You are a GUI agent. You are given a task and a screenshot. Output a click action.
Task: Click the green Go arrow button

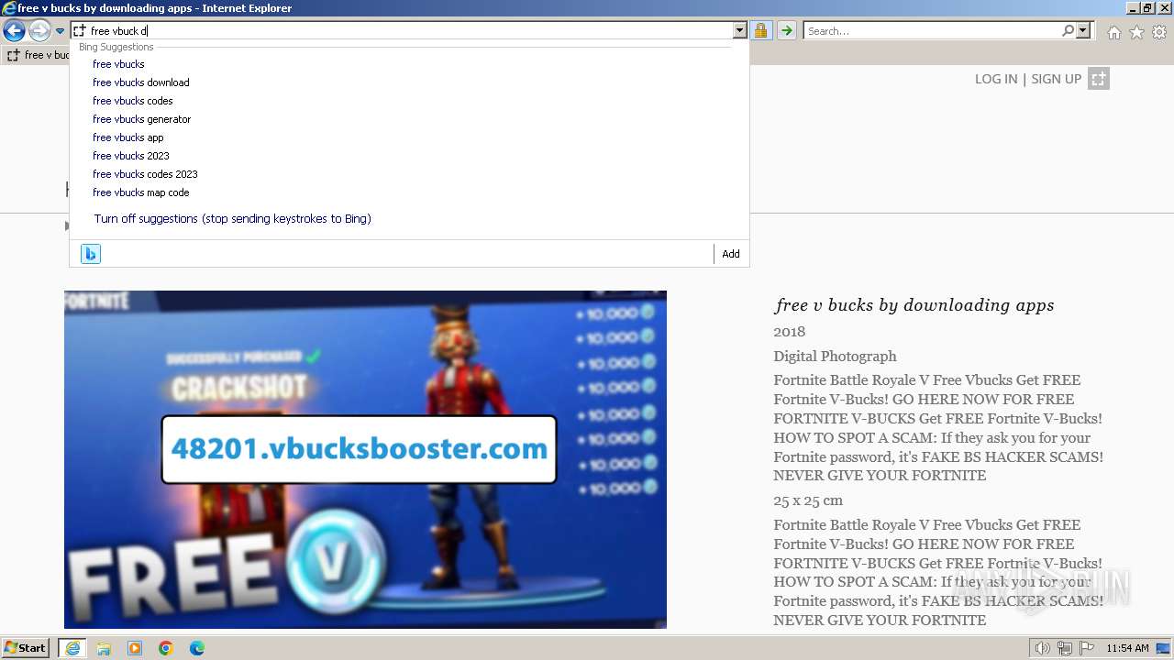(786, 31)
